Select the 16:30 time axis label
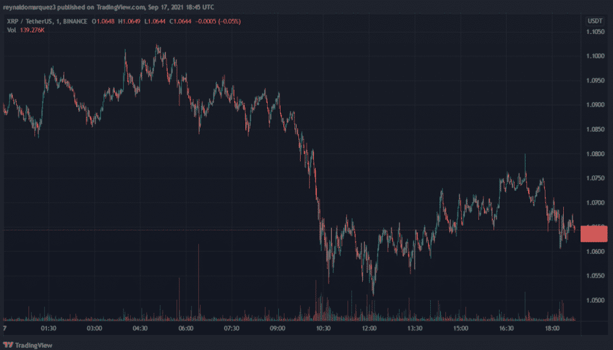Image resolution: width=613 pixels, height=350 pixels. [506, 329]
